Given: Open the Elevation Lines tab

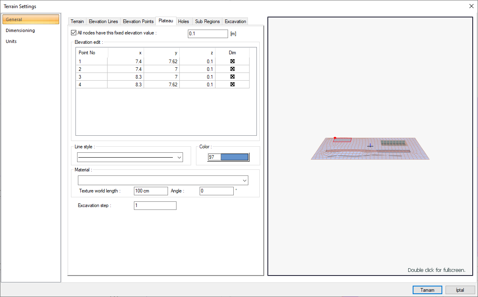Looking at the screenshot, I should pos(103,21).
